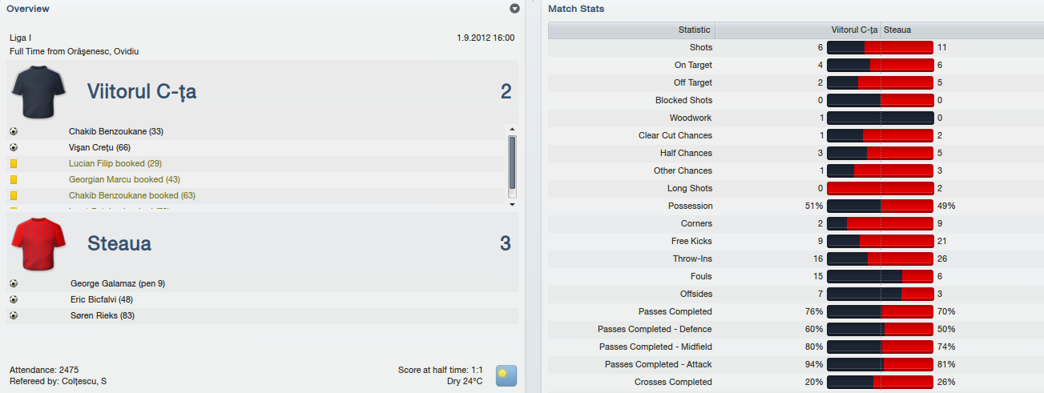This screenshot has height=393, width=1044.
Task: Click goal ball icon beside Chakib Benzoukane (33)
Action: [14, 131]
